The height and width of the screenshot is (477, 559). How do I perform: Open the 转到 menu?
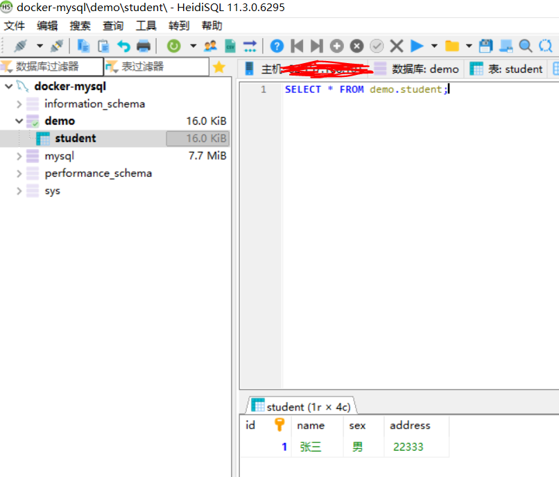(x=179, y=26)
